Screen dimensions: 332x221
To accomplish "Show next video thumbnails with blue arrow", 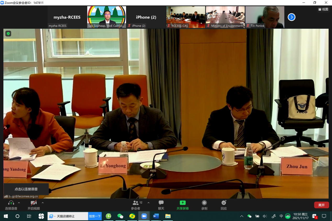I will pyautogui.click(x=291, y=17).
